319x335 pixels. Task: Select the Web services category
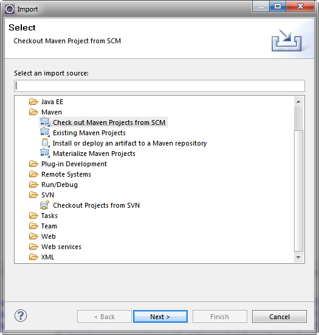(x=61, y=247)
